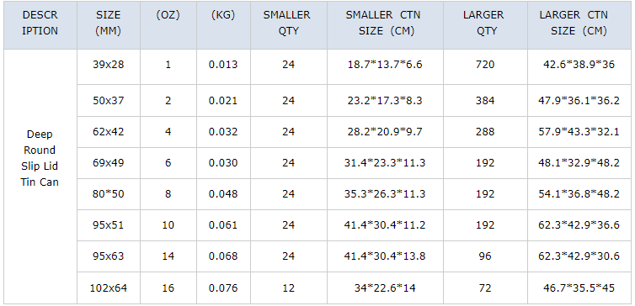Select the 102x64 size cell
This screenshot has width=635, height=306.
(109, 288)
